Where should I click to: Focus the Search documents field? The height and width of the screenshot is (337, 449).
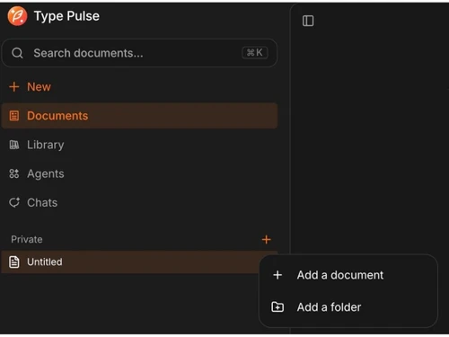coord(139,53)
